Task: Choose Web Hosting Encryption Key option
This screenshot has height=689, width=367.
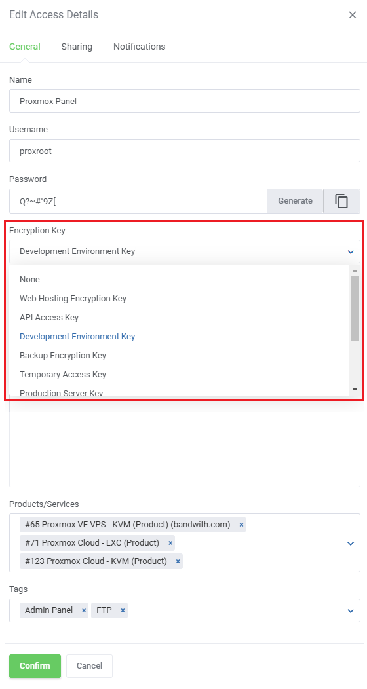Action: [x=180, y=299]
